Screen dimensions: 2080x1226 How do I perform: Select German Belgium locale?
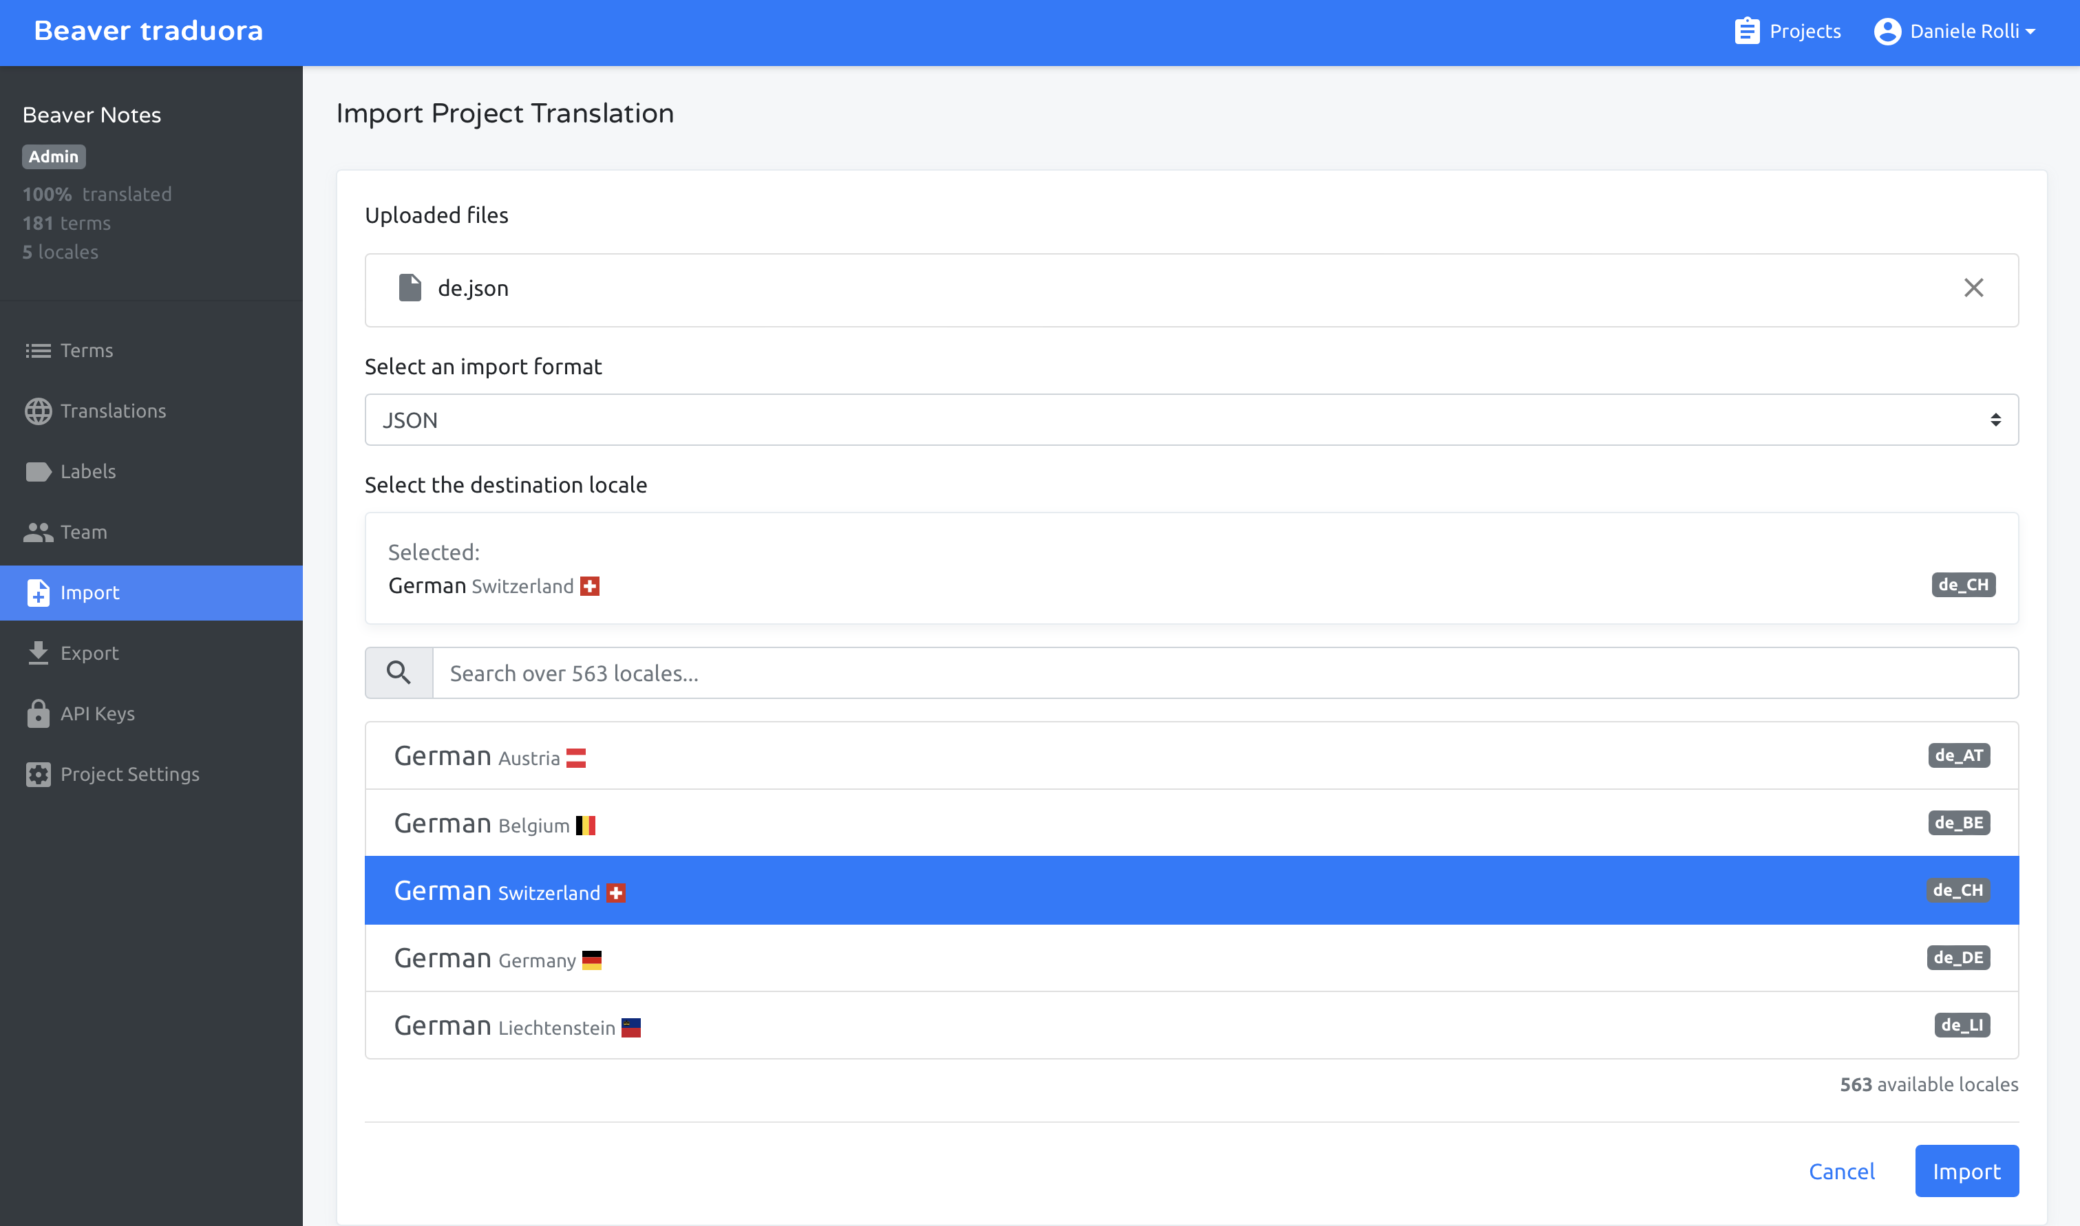1191,823
